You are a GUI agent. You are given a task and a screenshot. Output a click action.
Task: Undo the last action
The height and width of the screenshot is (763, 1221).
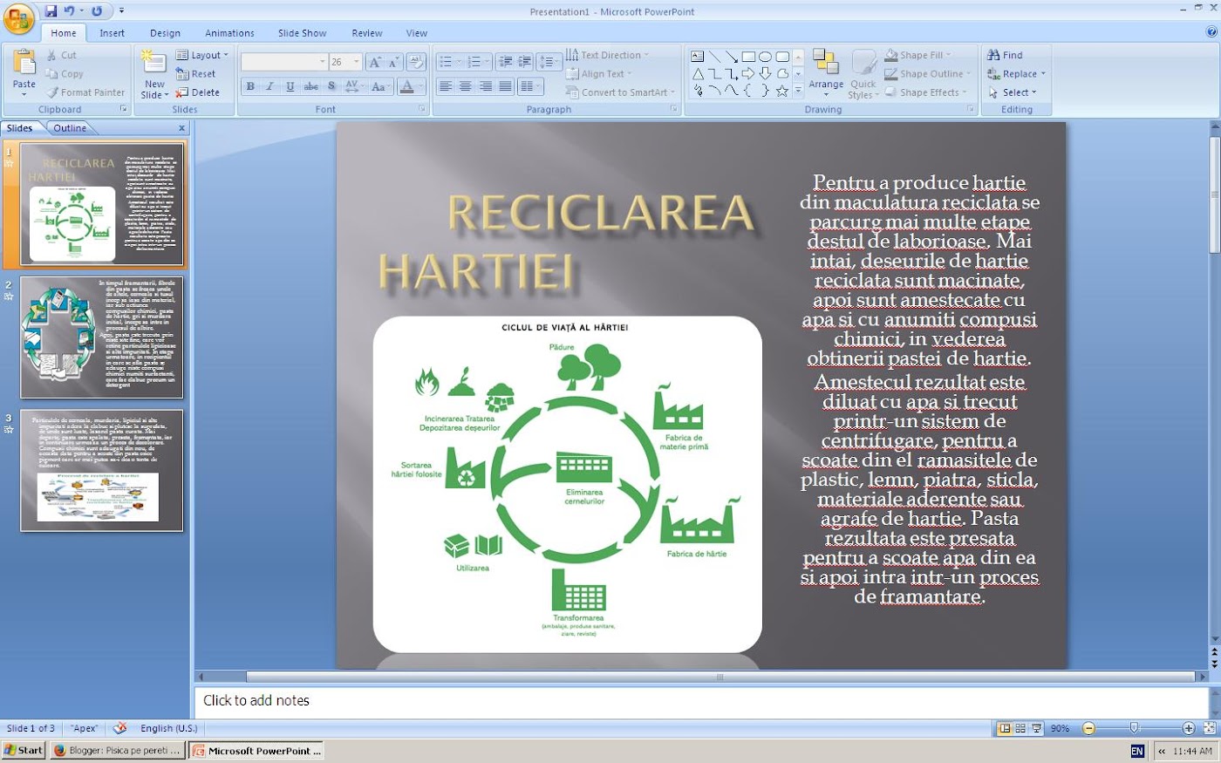pos(71,11)
